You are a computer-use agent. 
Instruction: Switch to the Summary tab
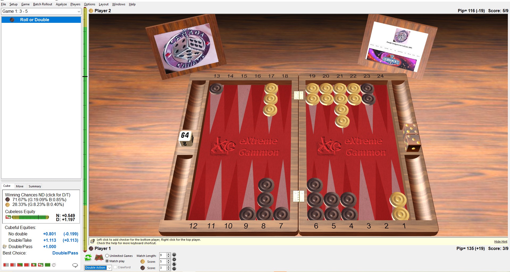point(35,186)
